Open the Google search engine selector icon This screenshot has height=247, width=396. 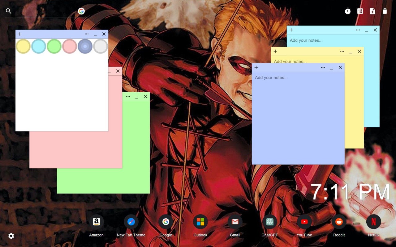81,11
